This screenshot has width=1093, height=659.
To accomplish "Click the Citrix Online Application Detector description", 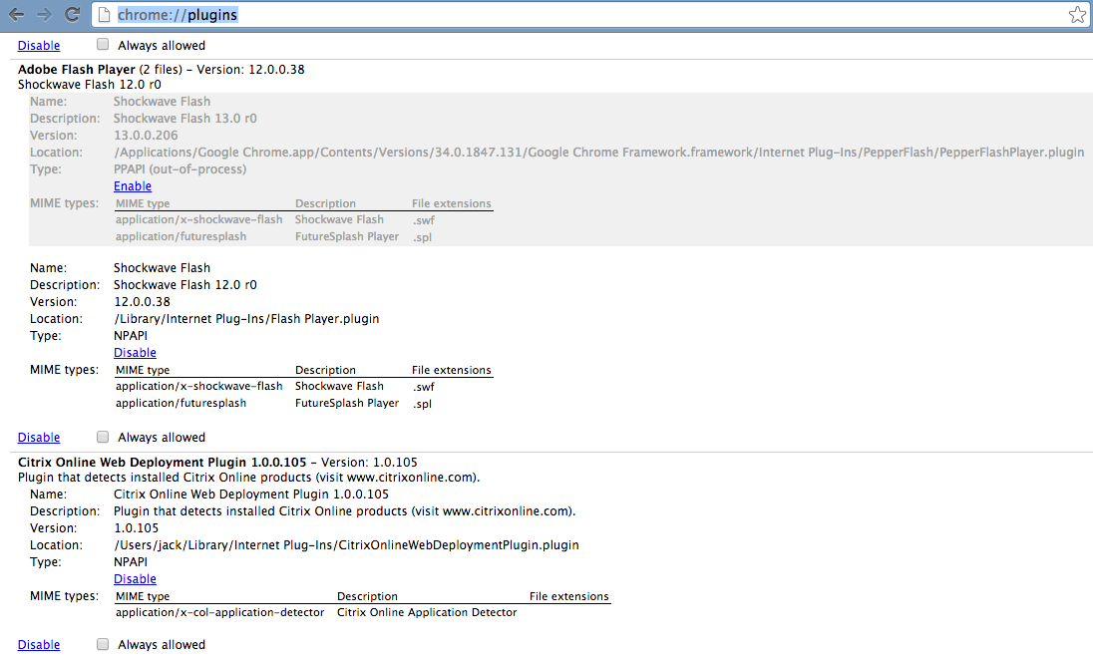I will pyautogui.click(x=427, y=612).
